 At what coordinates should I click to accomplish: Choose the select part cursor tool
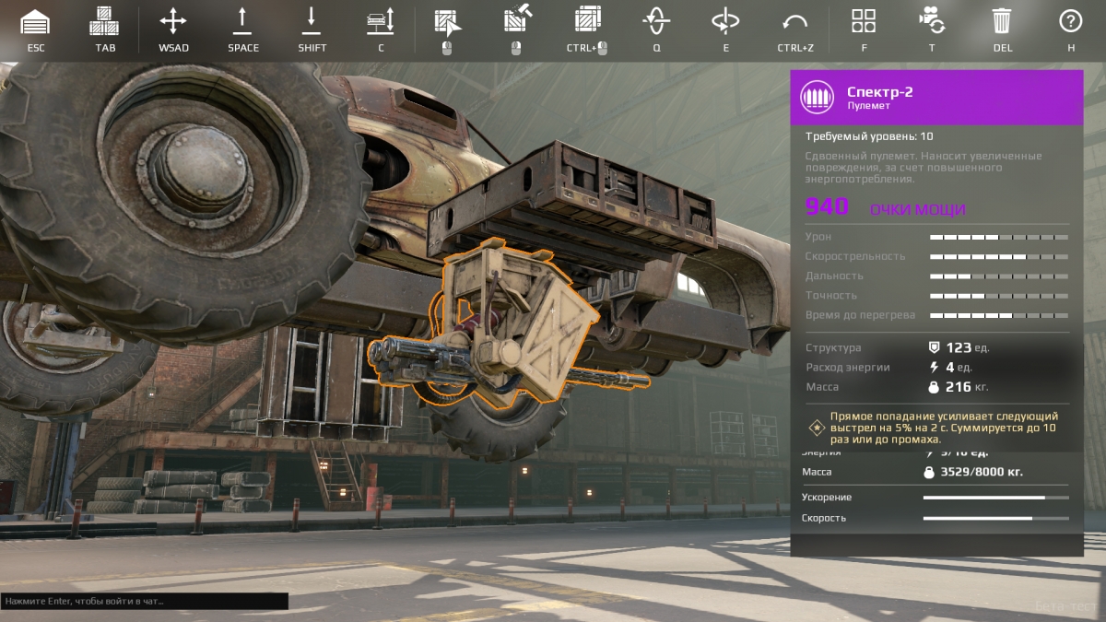[x=447, y=21]
